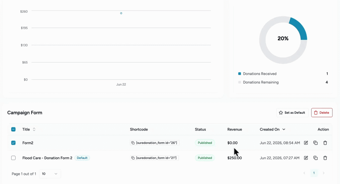Go to next page arrow
The image size is (340, 184).
tap(323, 173)
